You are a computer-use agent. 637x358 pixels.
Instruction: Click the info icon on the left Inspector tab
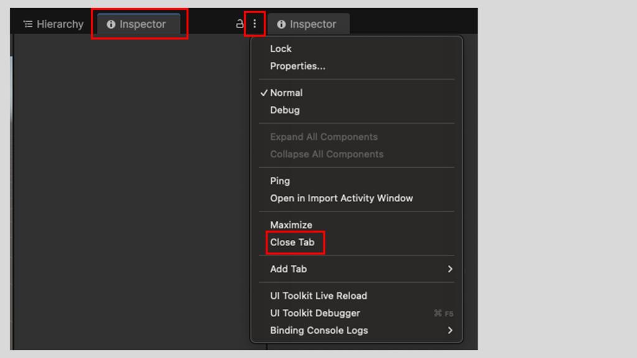coord(111,24)
